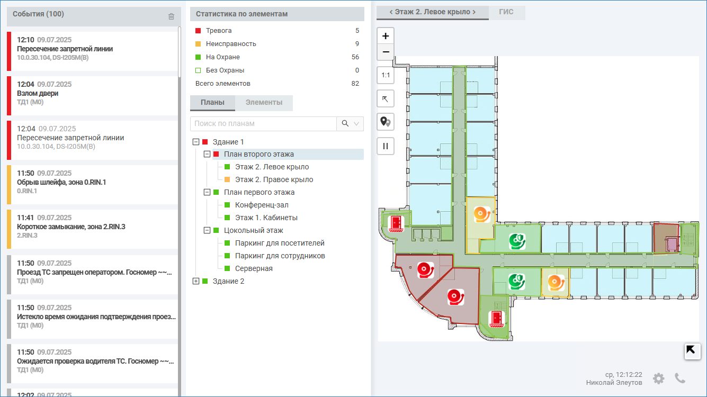Reset plan scale to 1:1

[x=386, y=75]
